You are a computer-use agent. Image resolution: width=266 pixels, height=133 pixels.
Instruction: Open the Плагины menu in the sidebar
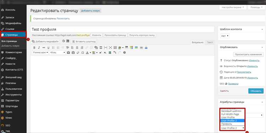coord(11,83)
